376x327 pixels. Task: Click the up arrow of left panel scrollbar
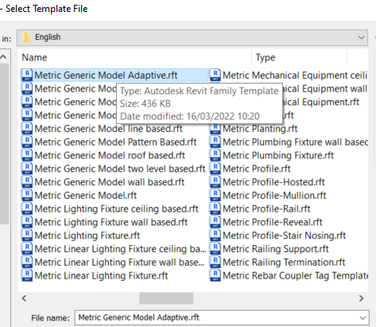(x=3, y=56)
